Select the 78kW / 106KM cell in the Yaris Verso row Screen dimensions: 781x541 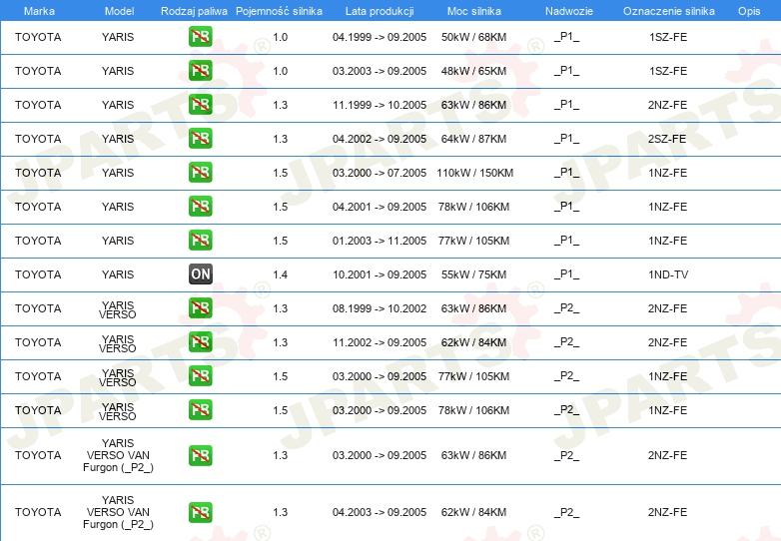click(473, 410)
